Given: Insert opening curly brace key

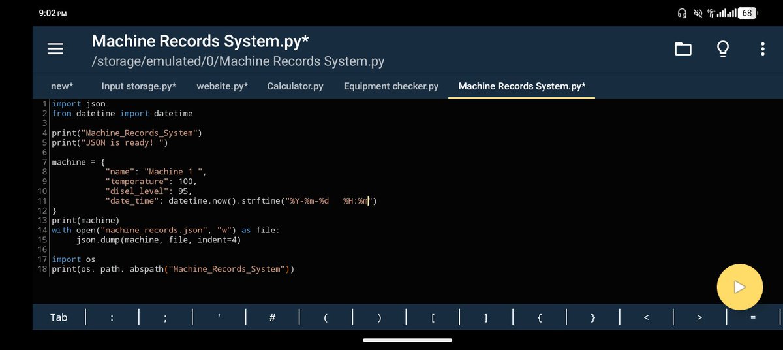Looking at the screenshot, I should (540, 317).
